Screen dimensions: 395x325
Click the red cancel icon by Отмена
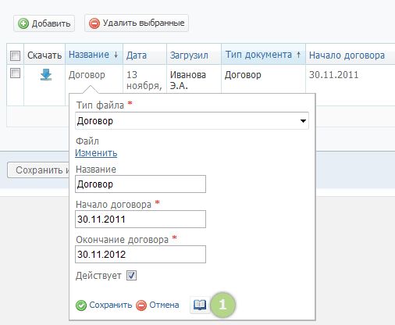141,305
